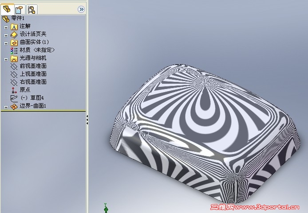Select the 零件1 root label

tap(18, 18)
